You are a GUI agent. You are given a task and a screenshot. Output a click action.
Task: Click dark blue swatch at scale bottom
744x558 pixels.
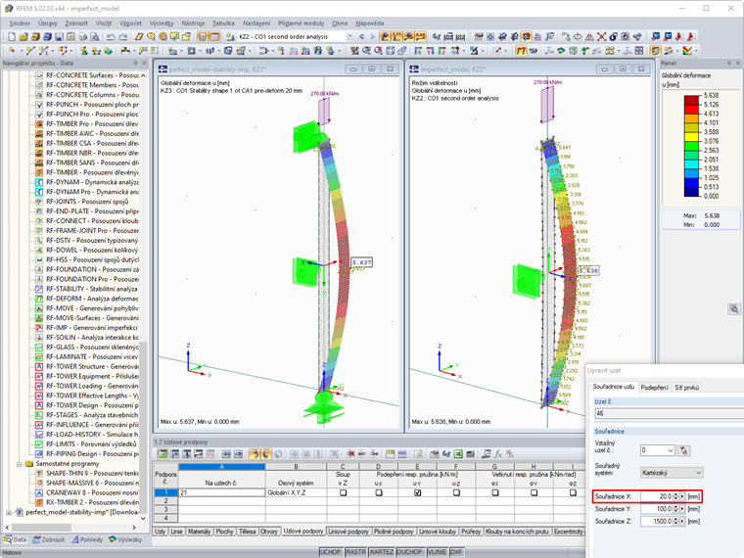click(x=691, y=192)
